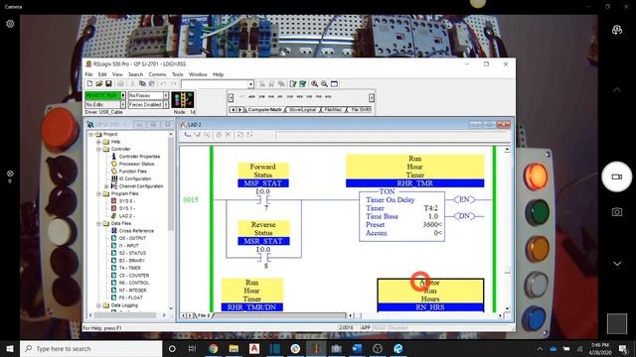636x357 pixels.
Task: Click the Find icon right of search box
Action: coord(261,83)
